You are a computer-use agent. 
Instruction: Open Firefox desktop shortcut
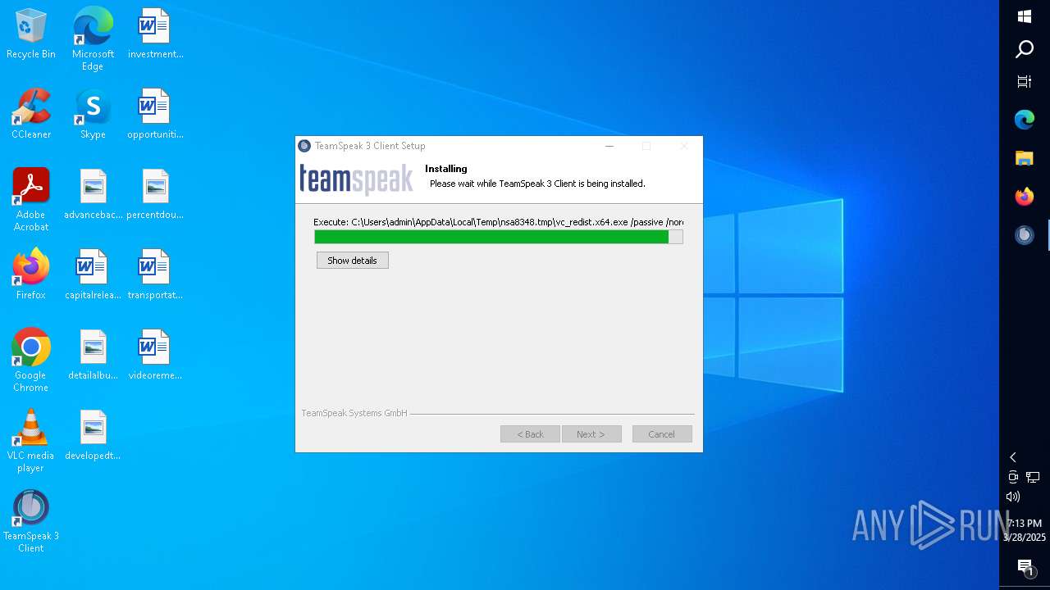coord(30,275)
